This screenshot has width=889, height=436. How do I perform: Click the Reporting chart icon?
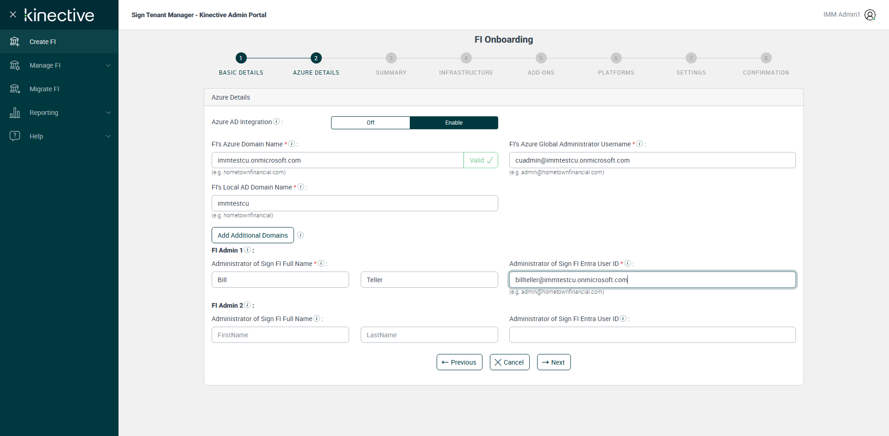tap(15, 113)
